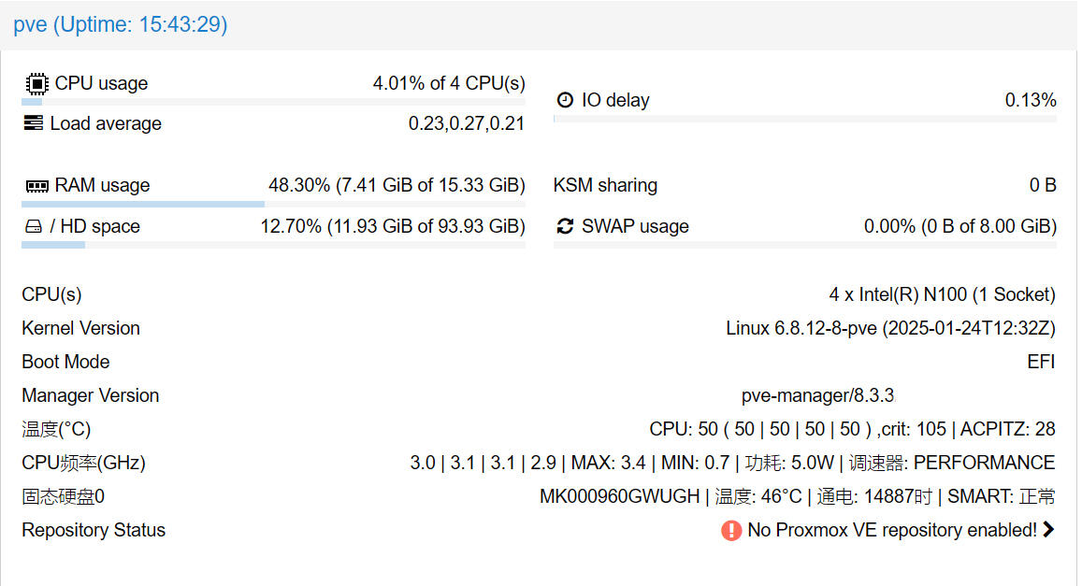Image resolution: width=1082 pixels, height=586 pixels.
Task: Click the KSM sharing label
Action: [605, 185]
